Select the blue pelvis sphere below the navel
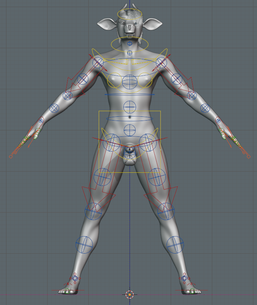This screenshot has height=305, width=257. click(x=130, y=130)
